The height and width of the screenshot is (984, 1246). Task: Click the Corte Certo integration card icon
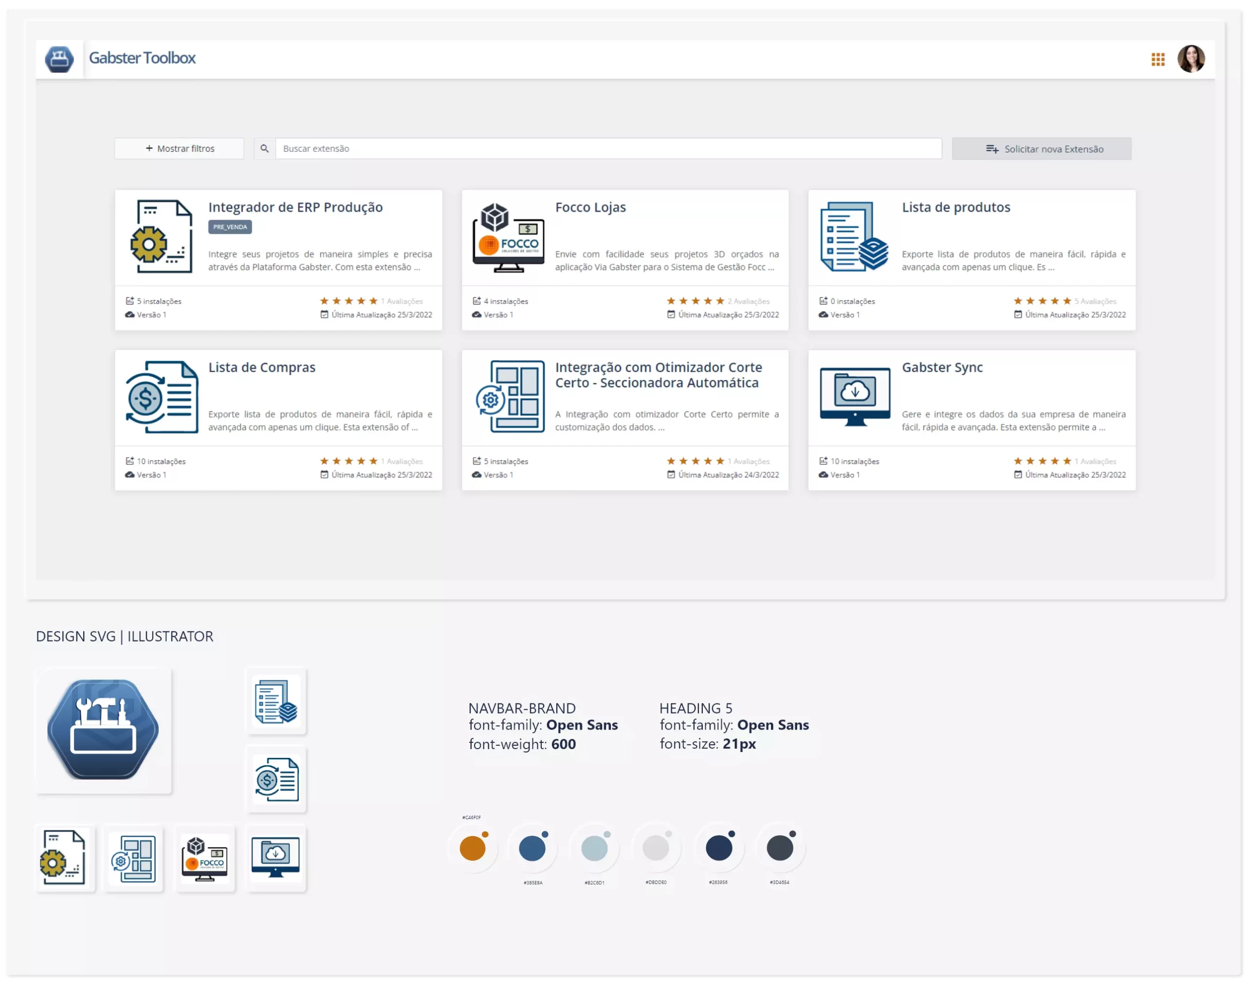pos(510,396)
